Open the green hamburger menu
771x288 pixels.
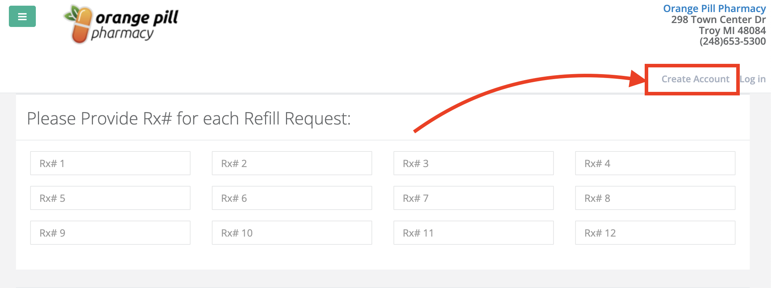[22, 16]
